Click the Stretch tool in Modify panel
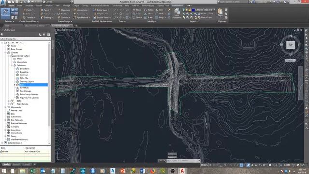This screenshot has width=309, height=174. click(x=137, y=17)
